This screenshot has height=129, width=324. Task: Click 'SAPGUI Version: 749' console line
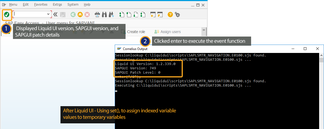(136, 68)
